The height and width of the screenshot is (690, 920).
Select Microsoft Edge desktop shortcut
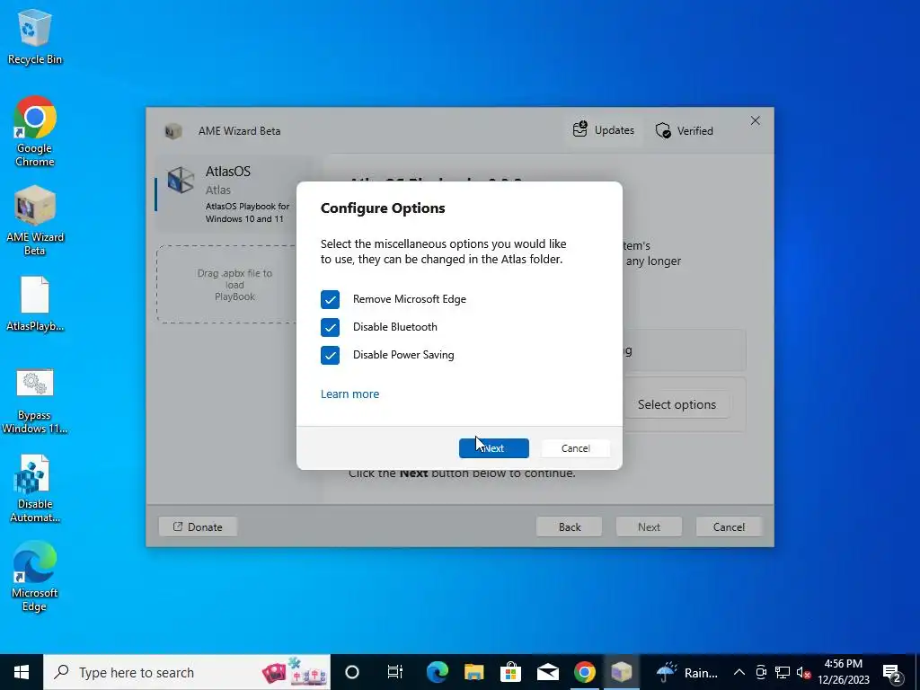35,576
